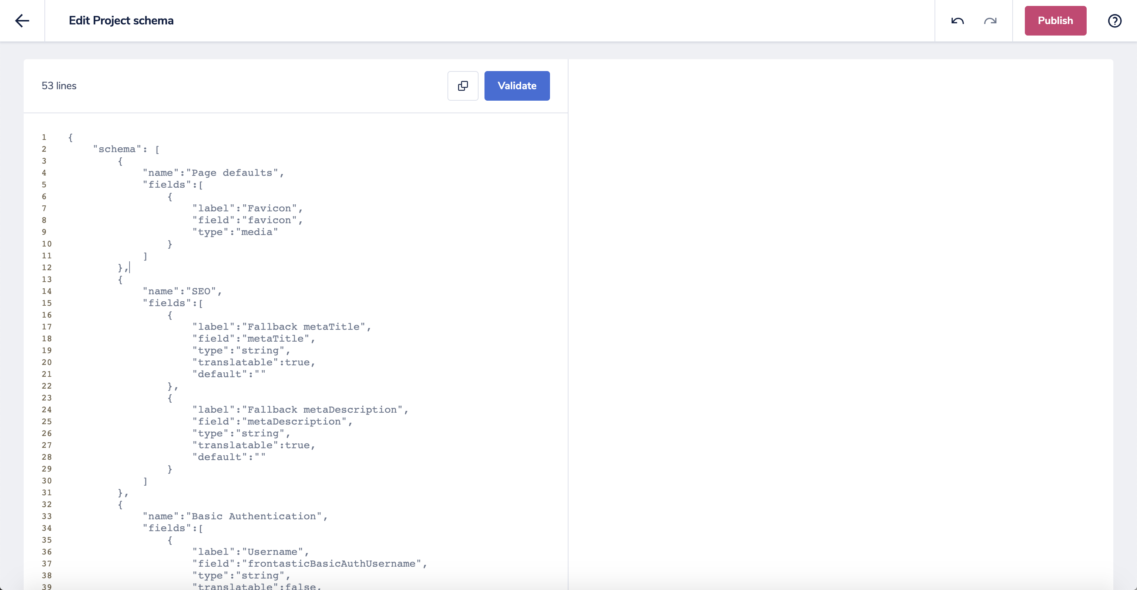Image resolution: width=1137 pixels, height=590 pixels.
Task: Click the copy schema icon
Action: click(x=463, y=86)
